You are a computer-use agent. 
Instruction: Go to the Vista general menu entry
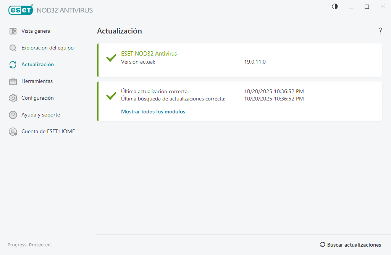click(36, 31)
